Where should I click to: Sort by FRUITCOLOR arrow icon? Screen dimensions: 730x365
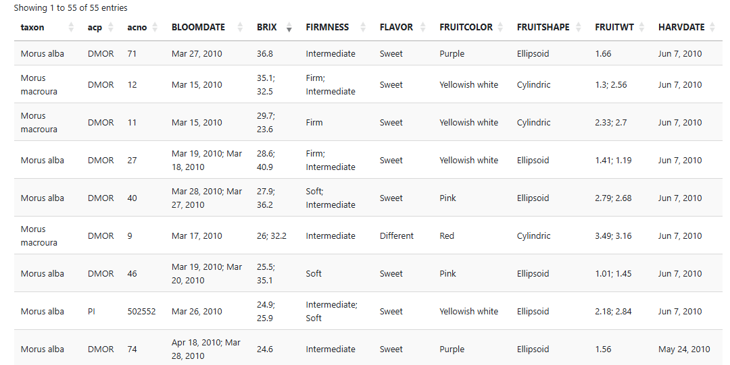pos(500,28)
